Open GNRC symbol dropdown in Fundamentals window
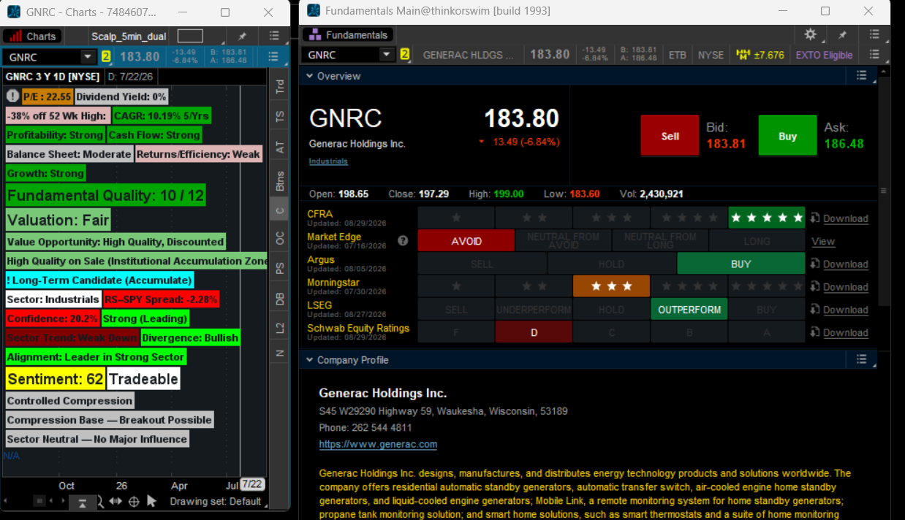The image size is (905, 520). 387,55
